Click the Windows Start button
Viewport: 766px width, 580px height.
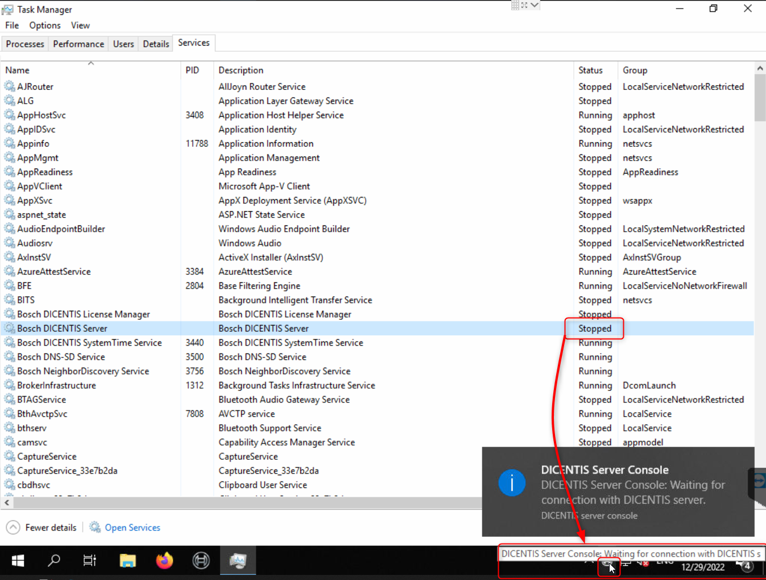pyautogui.click(x=18, y=561)
